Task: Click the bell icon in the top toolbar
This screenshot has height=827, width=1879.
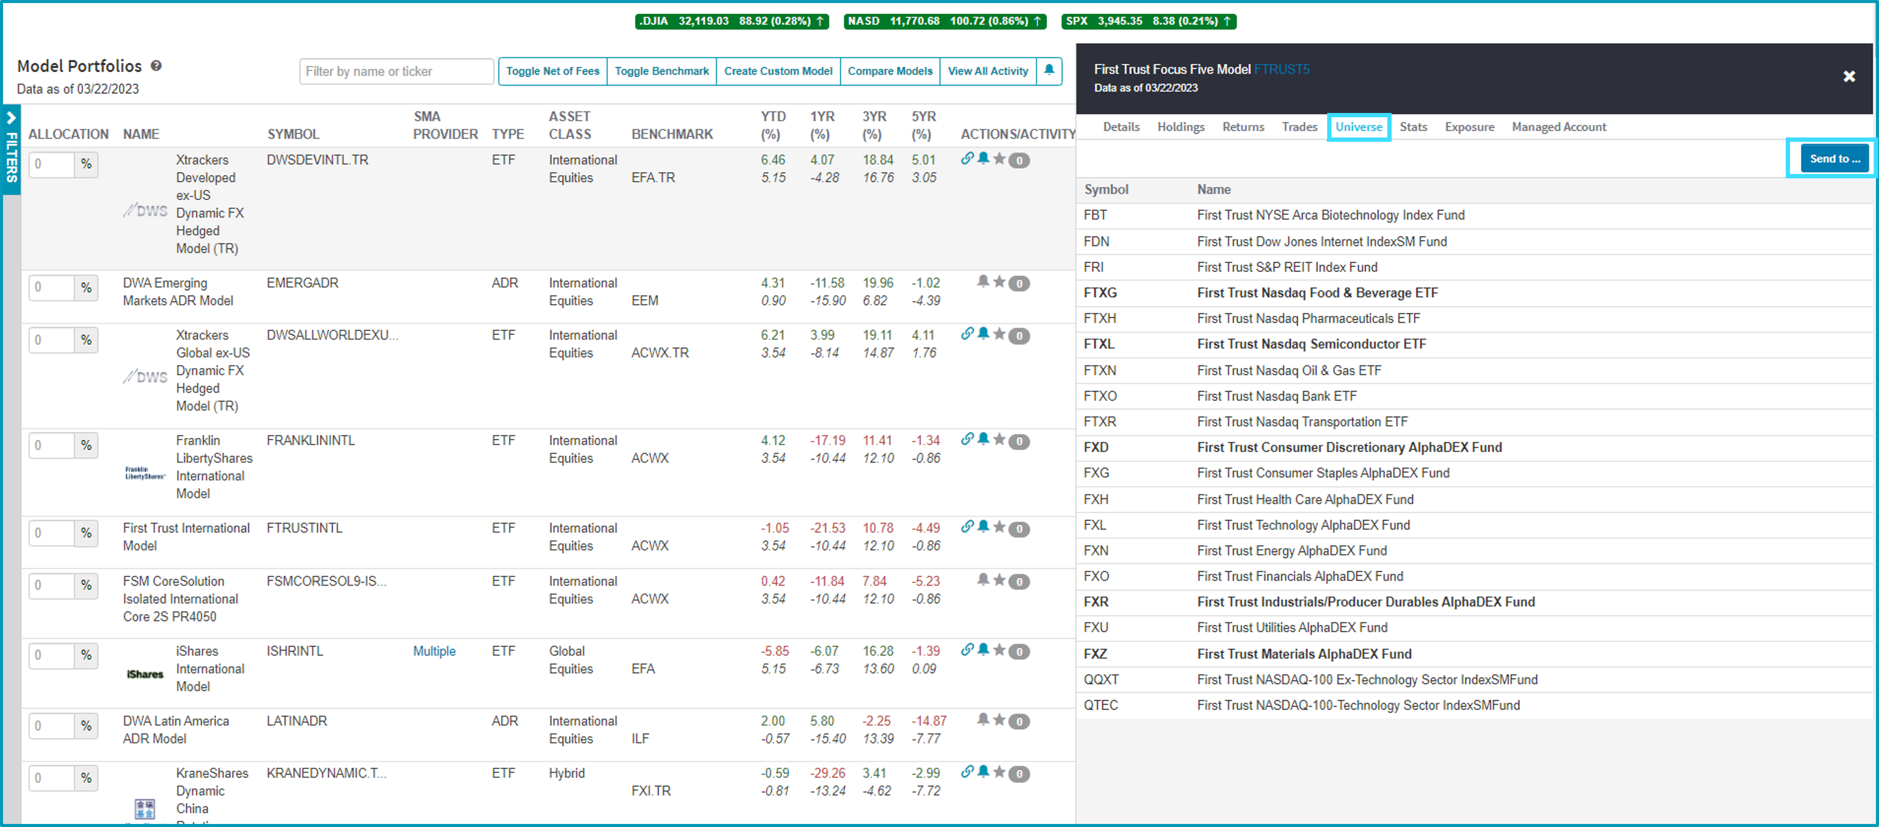Action: click(x=1049, y=71)
